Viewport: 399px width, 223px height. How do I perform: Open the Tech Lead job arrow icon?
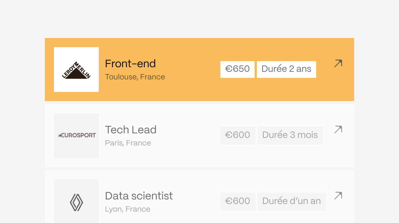click(338, 130)
